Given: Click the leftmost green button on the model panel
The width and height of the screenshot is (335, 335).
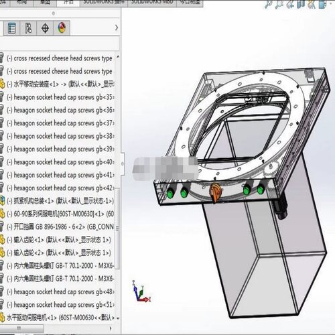Looking at the screenshot, I should point(171,194).
